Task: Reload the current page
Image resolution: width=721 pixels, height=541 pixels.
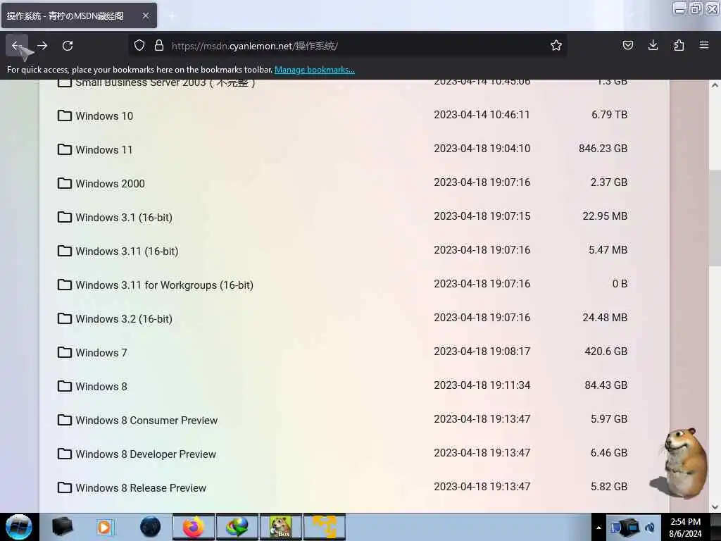Action: [x=68, y=46]
